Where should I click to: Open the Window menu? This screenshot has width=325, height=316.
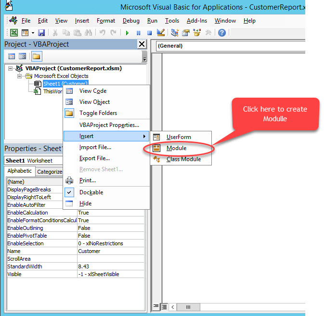[x=225, y=21]
